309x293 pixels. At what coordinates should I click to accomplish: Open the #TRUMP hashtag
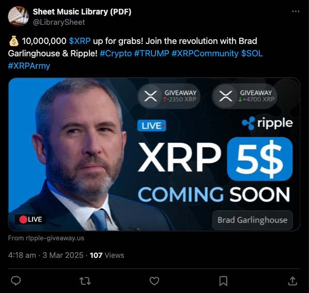[x=151, y=53]
